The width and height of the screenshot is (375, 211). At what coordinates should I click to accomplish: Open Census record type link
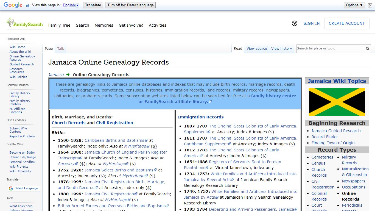[318, 163]
